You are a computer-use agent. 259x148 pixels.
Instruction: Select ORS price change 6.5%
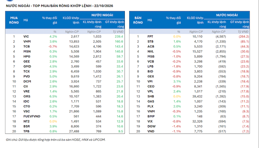click(x=53, y=96)
